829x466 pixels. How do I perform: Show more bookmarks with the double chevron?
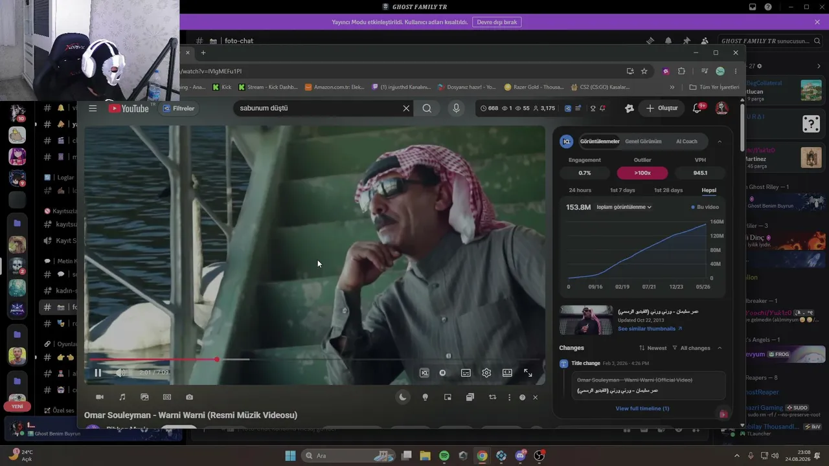tap(672, 87)
